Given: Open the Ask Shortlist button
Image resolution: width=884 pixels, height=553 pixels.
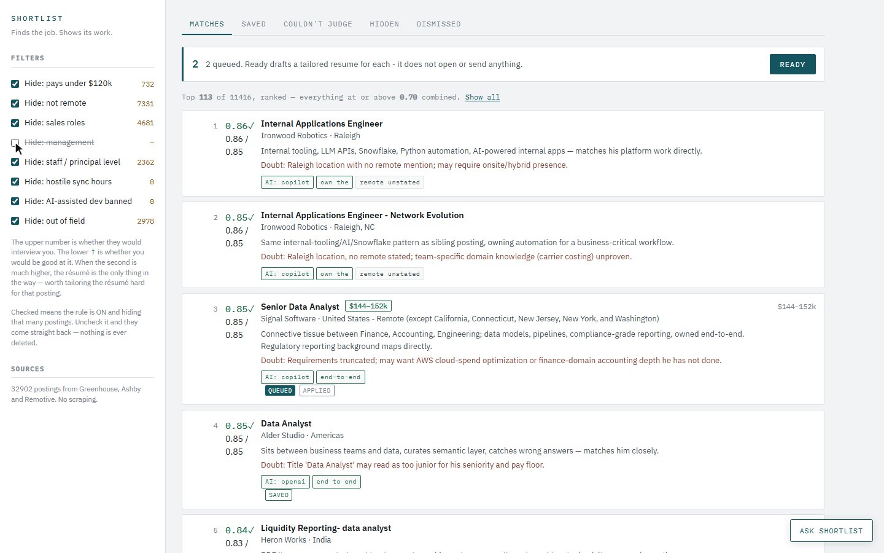Looking at the screenshot, I should (831, 531).
